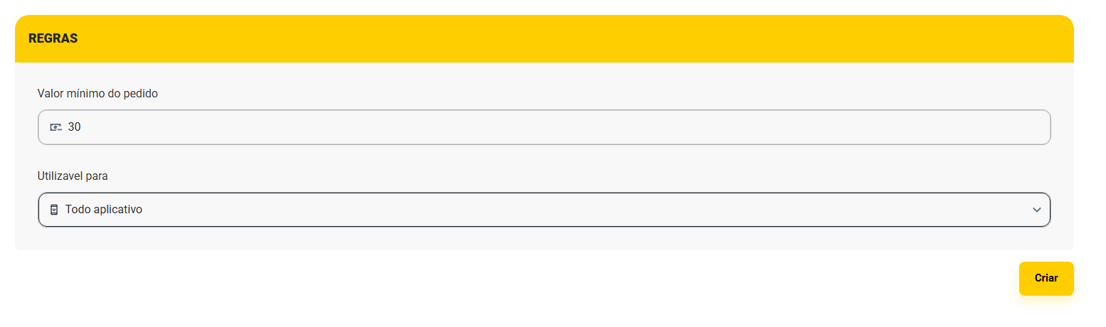
Task: Click the value 30 in the input
Action: [x=74, y=127]
